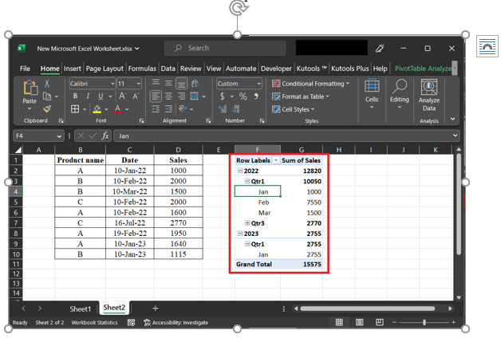The image size is (501, 342).
Task: Switch to Sheet1 tab
Action: 80,309
